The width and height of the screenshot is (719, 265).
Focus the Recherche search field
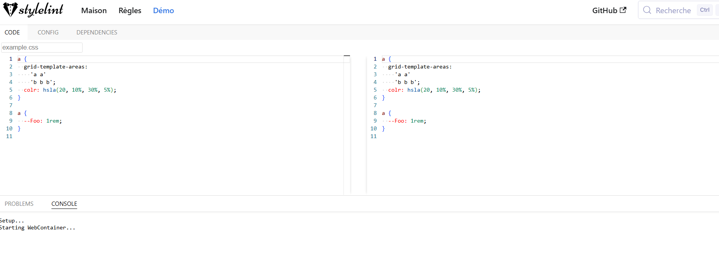673,10
